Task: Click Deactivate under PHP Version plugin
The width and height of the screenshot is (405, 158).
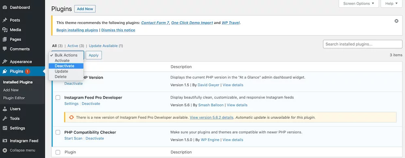Action: (x=74, y=84)
